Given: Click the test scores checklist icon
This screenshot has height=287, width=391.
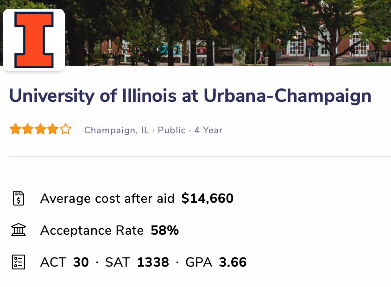Looking at the screenshot, I should (19, 262).
